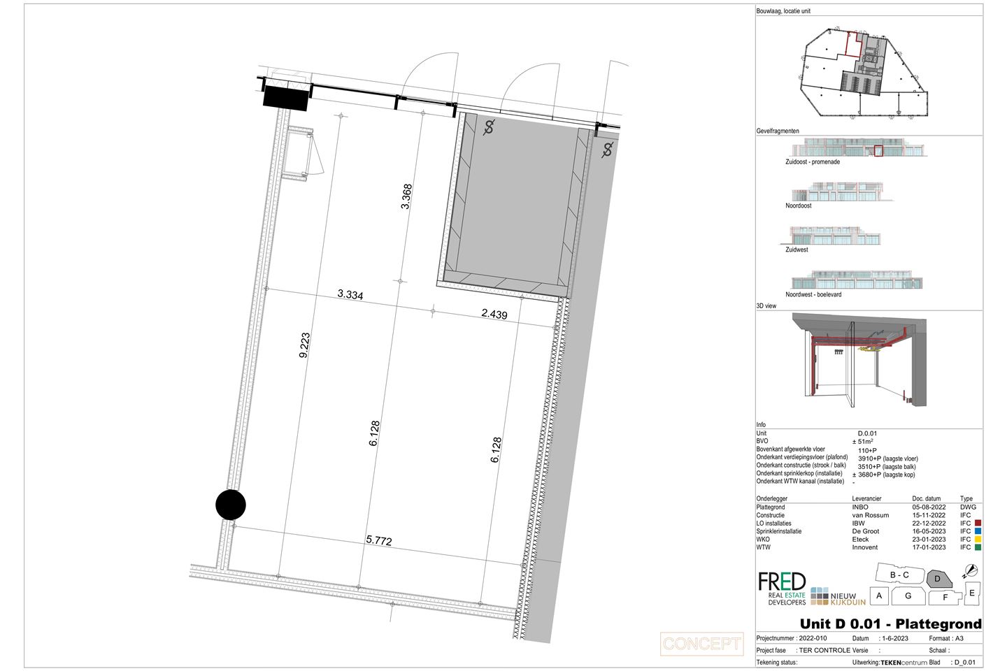The width and height of the screenshot is (1007, 671).
Task: Click the document date 05-08-2022
Action: coord(929,507)
